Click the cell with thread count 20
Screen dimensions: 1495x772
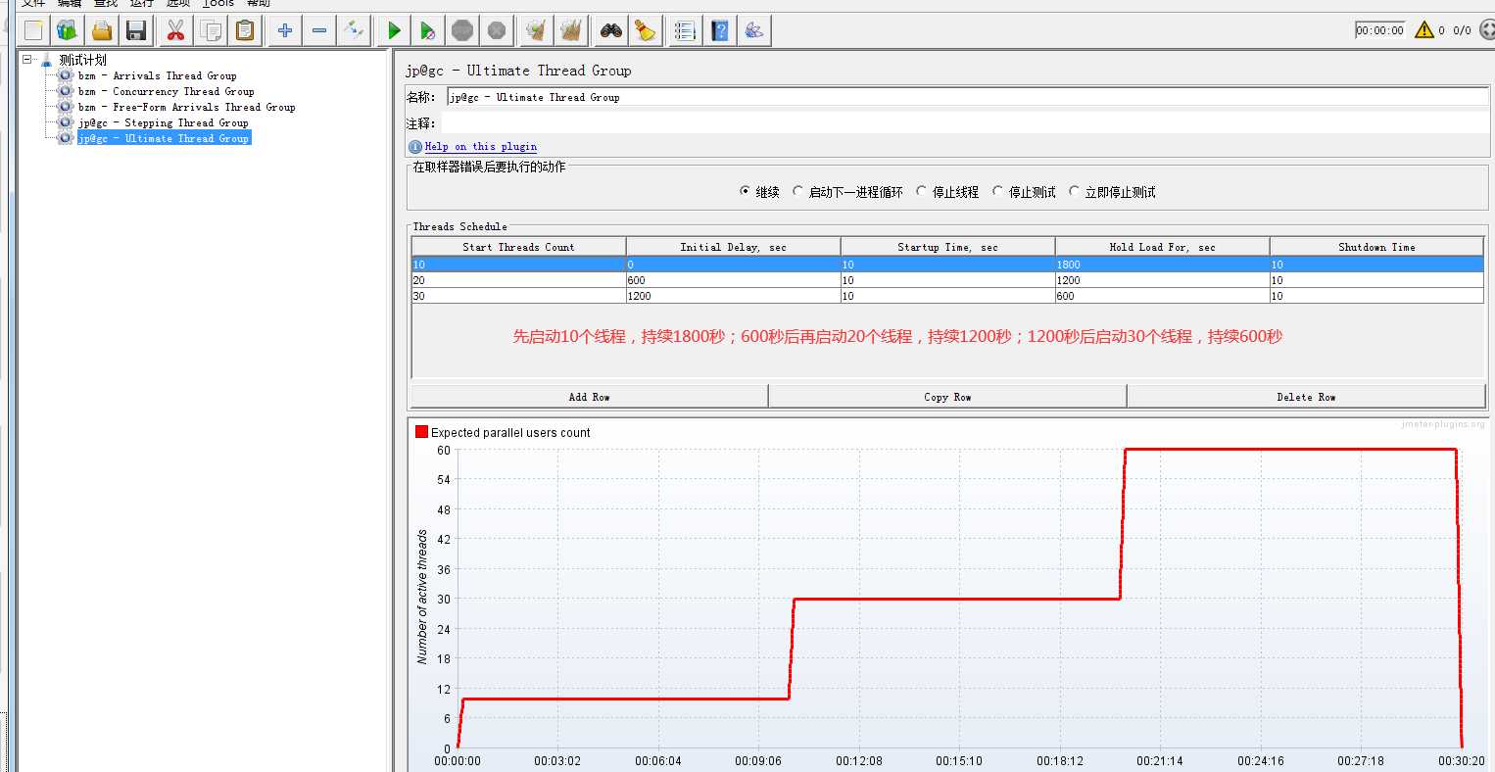click(518, 280)
